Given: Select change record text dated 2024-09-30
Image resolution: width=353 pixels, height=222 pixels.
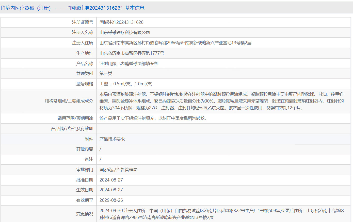Looking at the screenshot, I should [x=222, y=214].
